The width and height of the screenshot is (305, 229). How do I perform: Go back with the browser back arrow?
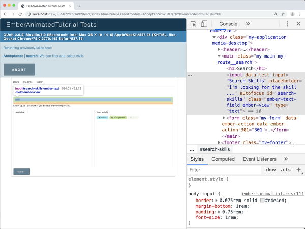click(x=5, y=14)
